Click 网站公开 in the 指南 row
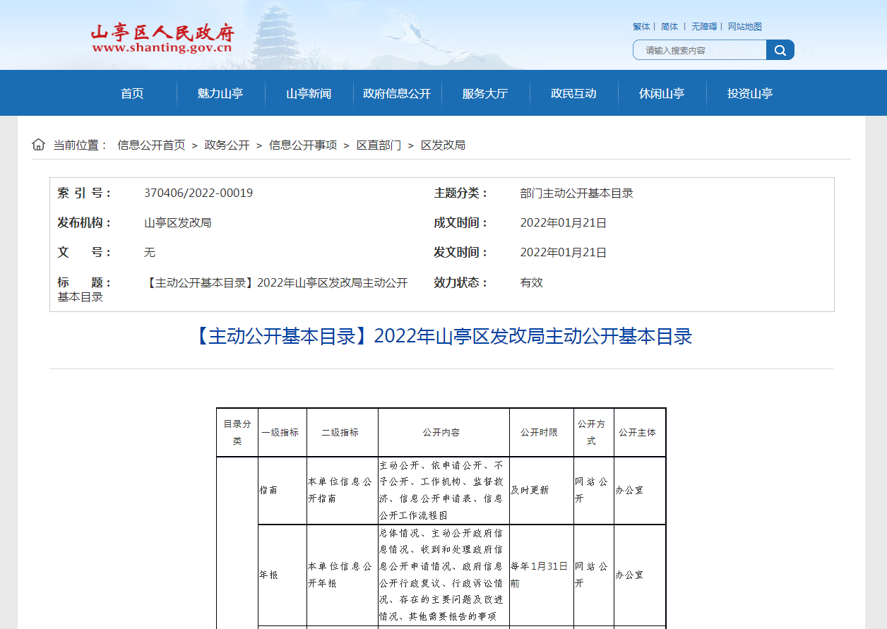The height and width of the screenshot is (629, 887). 594,490
